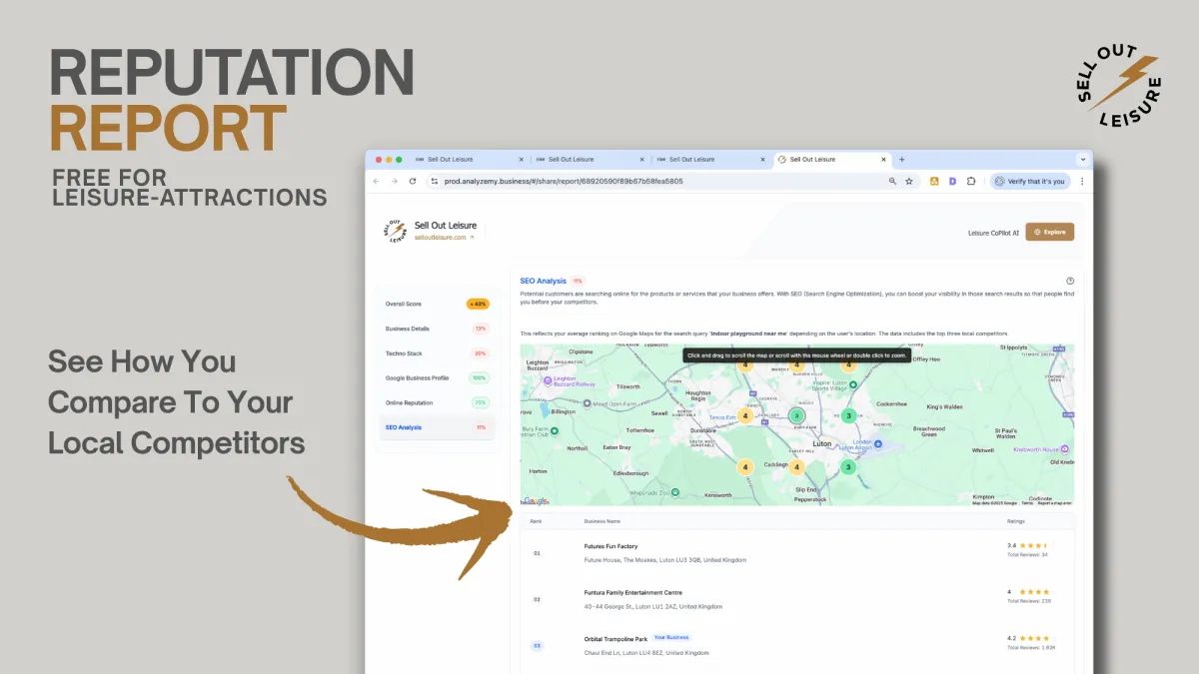Click the help question-mark icon in SEO Analysis
The image size is (1199, 674).
pos(1070,282)
